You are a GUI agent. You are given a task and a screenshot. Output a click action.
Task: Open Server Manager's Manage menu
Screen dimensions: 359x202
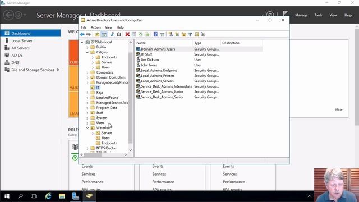301,15
